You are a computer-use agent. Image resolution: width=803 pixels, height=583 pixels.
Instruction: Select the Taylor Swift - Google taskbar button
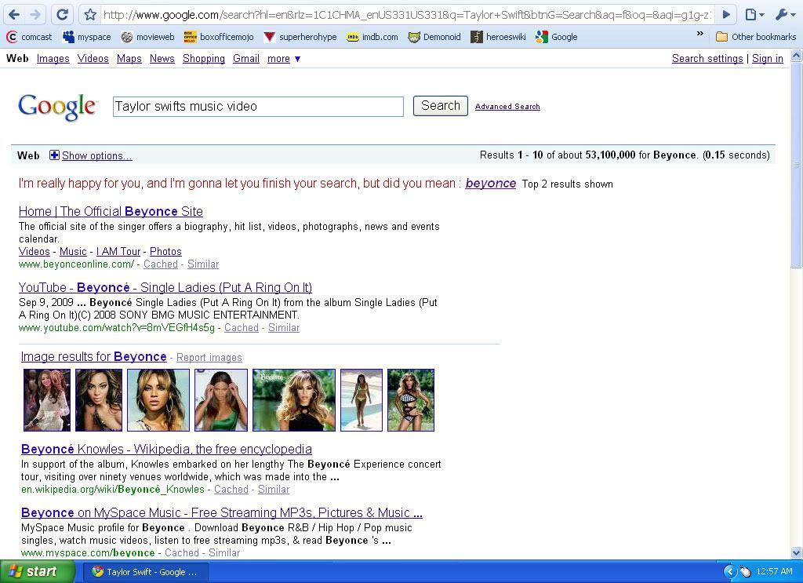click(145, 572)
